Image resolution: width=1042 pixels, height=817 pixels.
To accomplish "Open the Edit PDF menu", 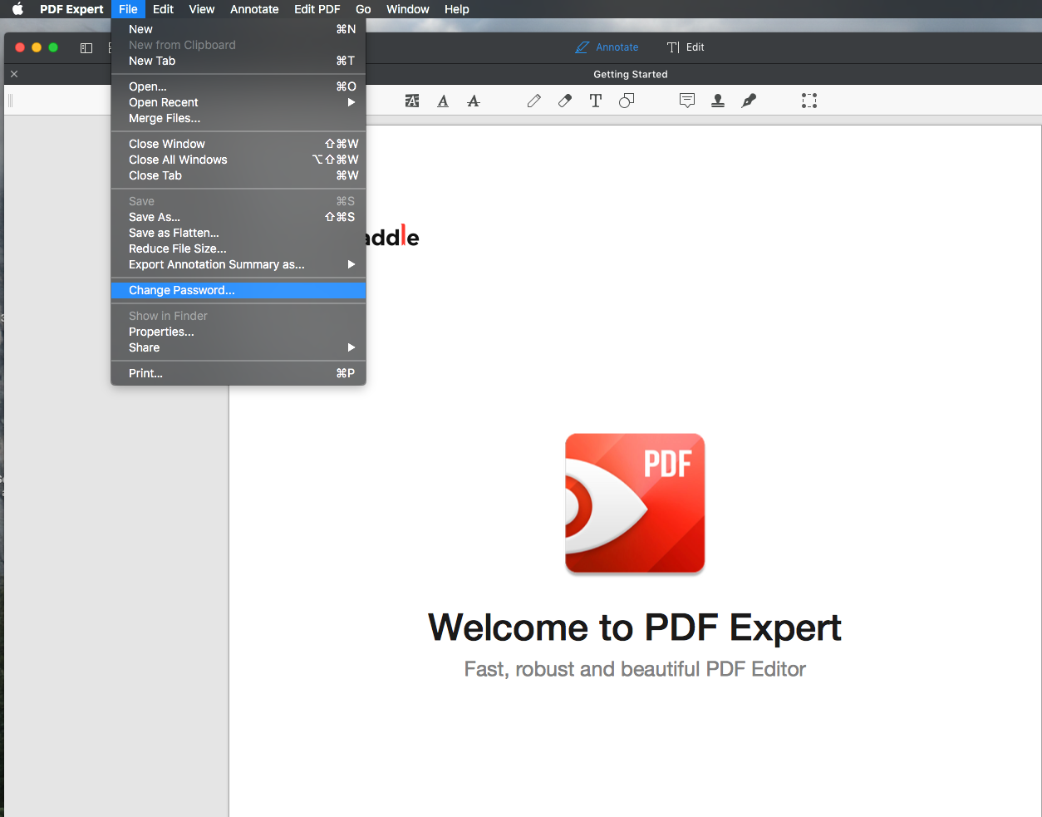I will pos(317,9).
